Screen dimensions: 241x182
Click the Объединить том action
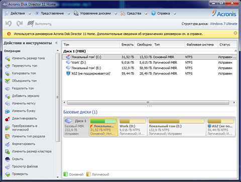[x=24, y=81]
